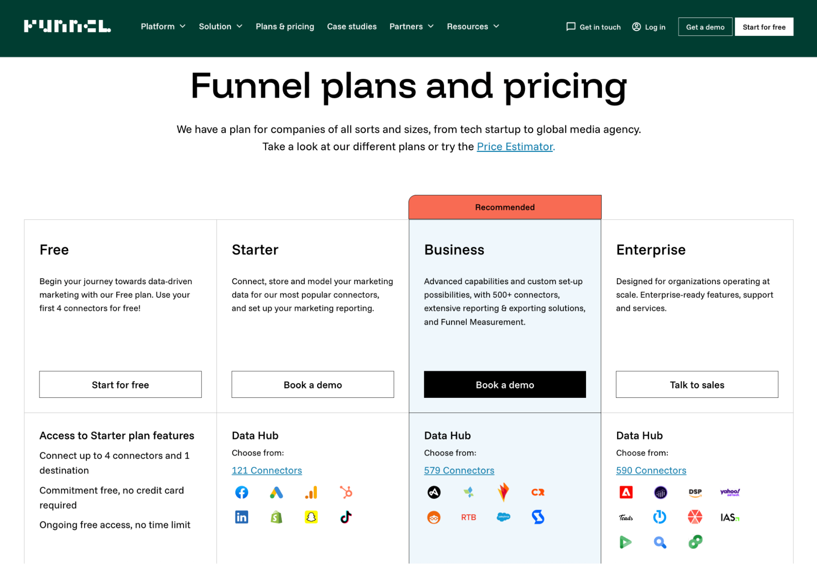
Task: Open the Case studies page
Action: [351, 26]
